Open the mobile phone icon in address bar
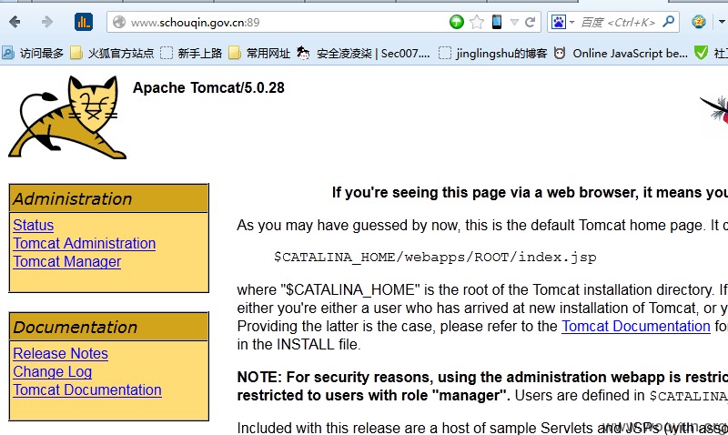 click(x=497, y=22)
